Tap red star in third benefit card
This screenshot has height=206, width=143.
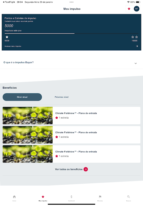tap(57, 156)
